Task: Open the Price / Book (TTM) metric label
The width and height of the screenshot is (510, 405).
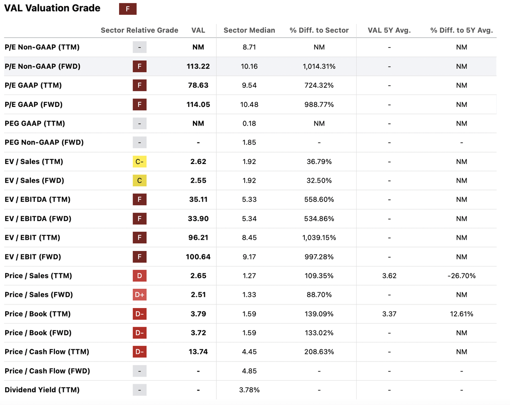Action: point(38,314)
